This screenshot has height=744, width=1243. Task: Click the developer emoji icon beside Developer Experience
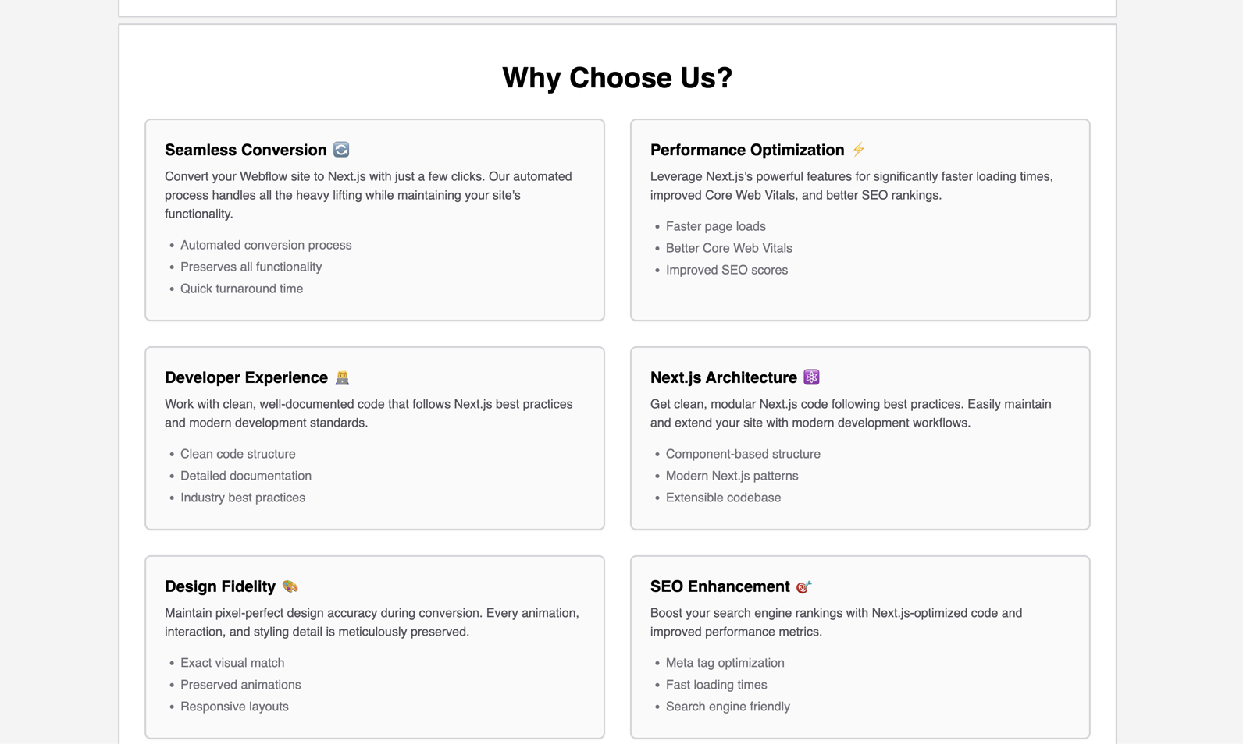coord(342,377)
